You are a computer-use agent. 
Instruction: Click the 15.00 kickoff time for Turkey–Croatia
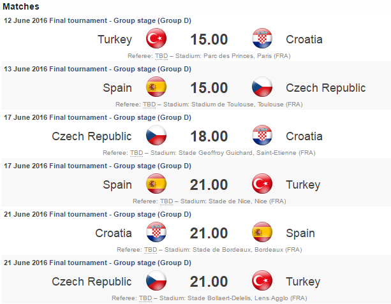209,40
